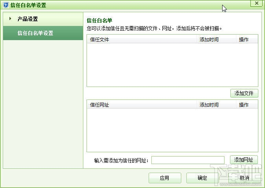Click the shield app icon in title bar
265x188 pixels.
6,5
